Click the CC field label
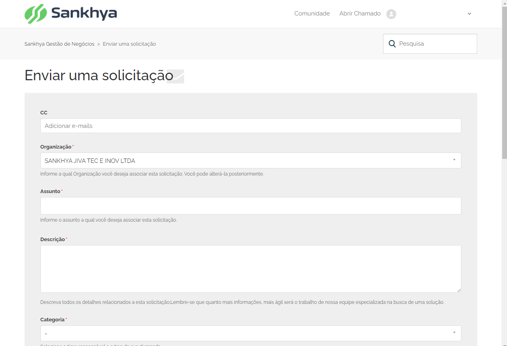This screenshot has height=346, width=507. tap(44, 113)
